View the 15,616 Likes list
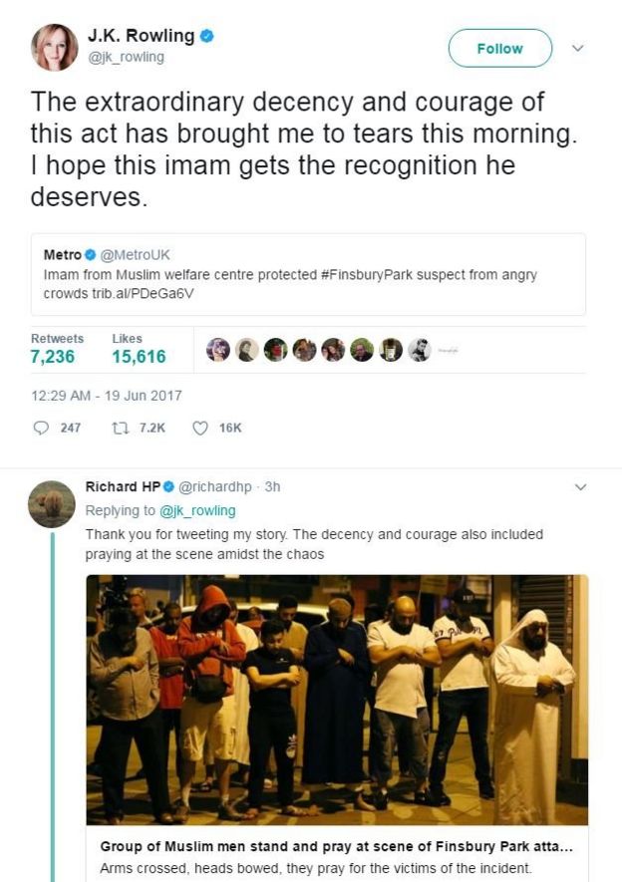The height and width of the screenshot is (882, 622). click(139, 356)
